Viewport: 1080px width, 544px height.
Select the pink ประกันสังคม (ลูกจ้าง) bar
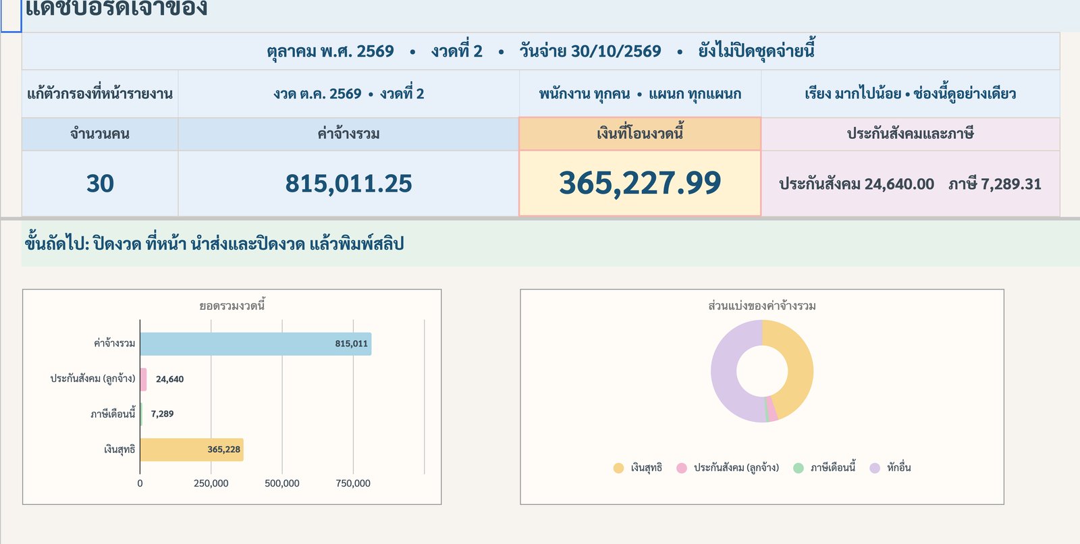pos(143,379)
